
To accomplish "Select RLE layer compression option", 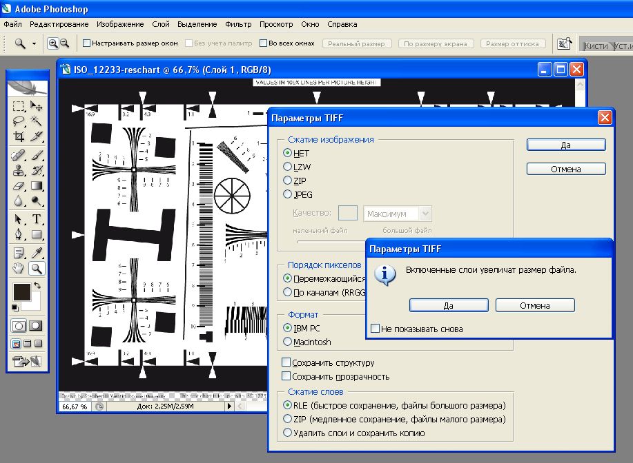I will click(x=287, y=405).
